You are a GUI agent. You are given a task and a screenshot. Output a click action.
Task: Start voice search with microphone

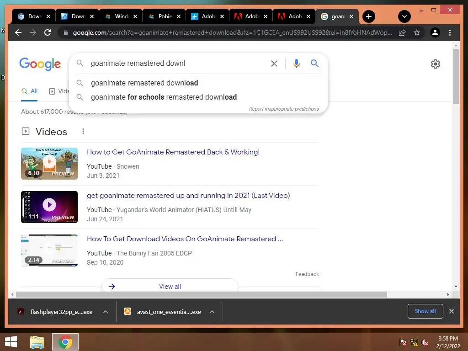coord(296,63)
